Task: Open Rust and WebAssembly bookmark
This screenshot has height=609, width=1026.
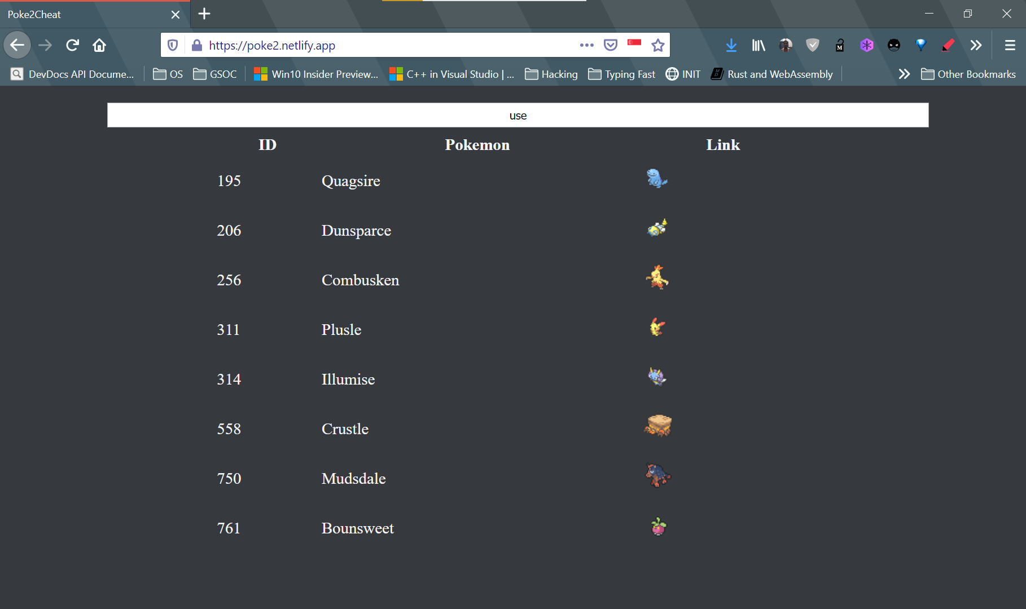Action: 771,74
